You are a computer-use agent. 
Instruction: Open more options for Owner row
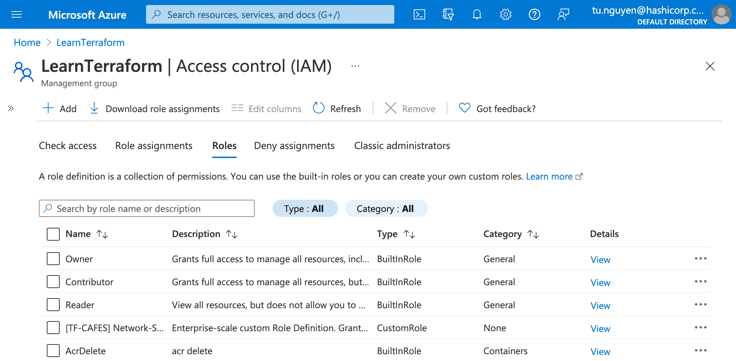(701, 258)
